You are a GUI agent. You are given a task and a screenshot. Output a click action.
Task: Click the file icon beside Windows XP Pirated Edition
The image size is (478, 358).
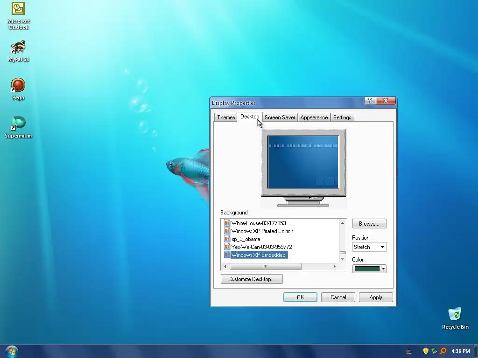pos(227,231)
